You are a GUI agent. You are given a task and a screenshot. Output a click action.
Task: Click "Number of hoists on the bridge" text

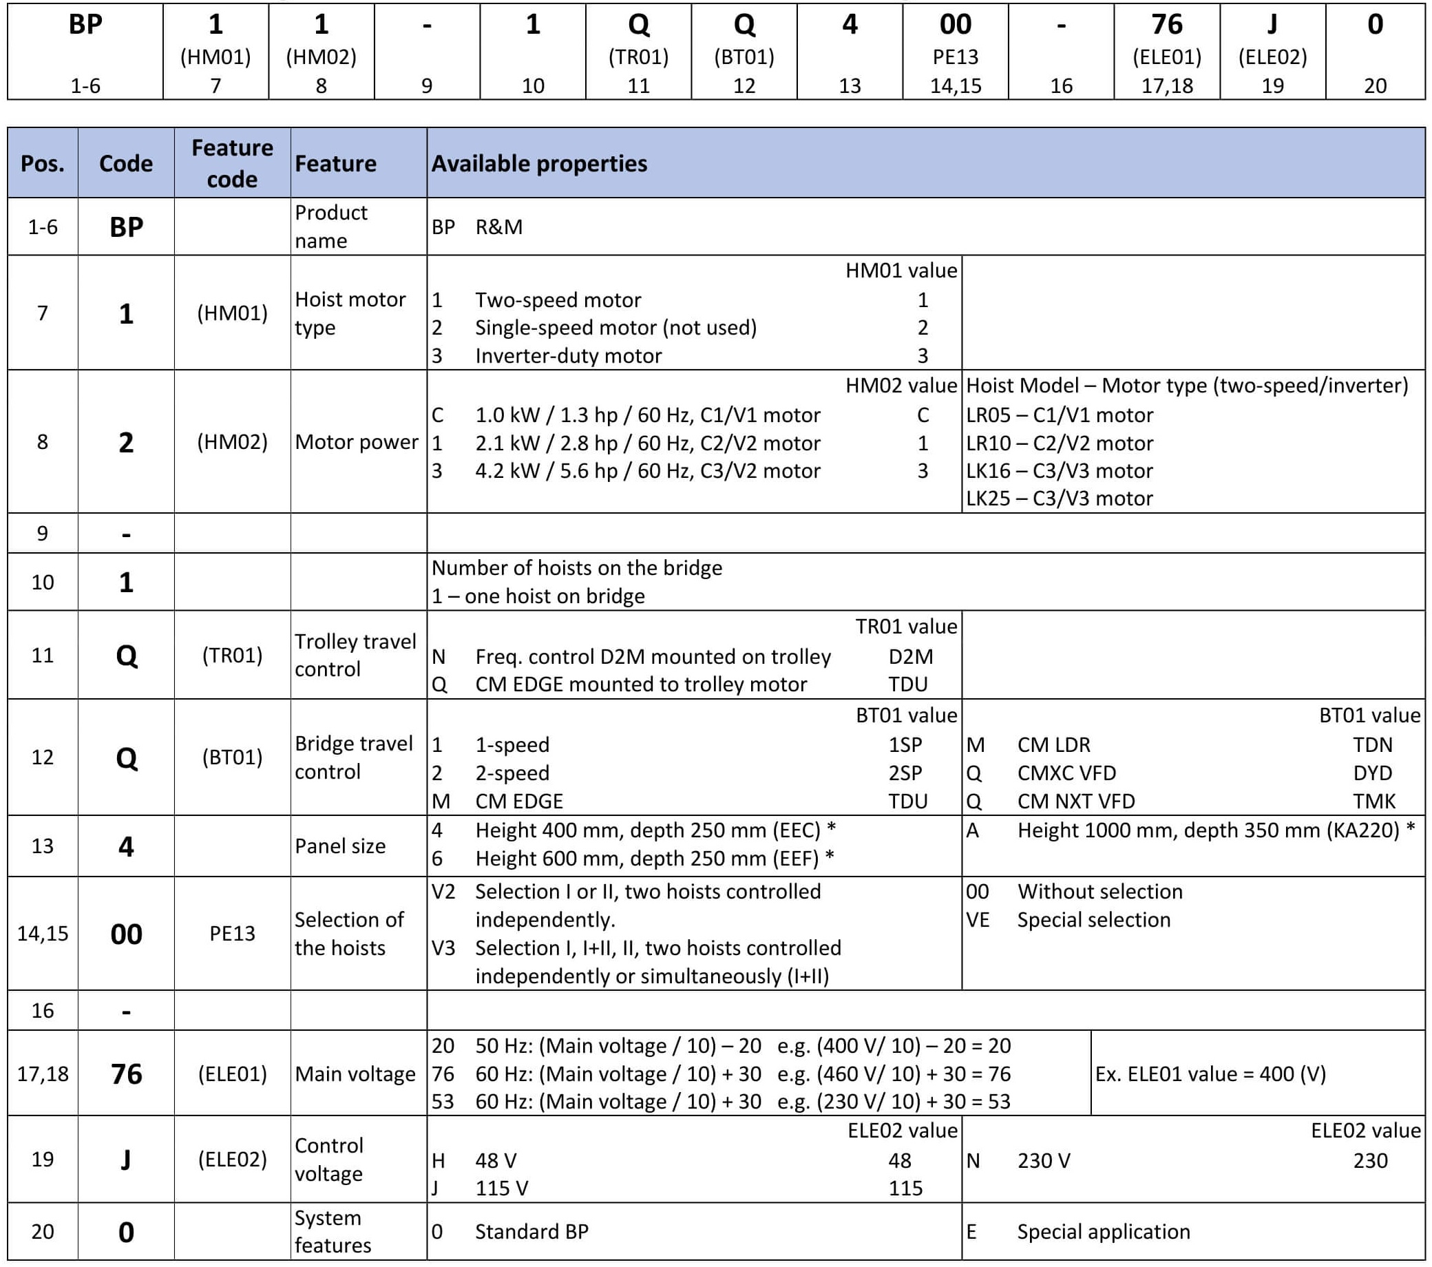pyautogui.click(x=576, y=567)
